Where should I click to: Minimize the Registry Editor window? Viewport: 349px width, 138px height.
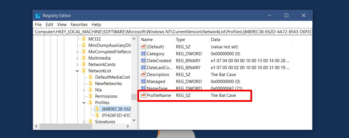pos(269,15)
